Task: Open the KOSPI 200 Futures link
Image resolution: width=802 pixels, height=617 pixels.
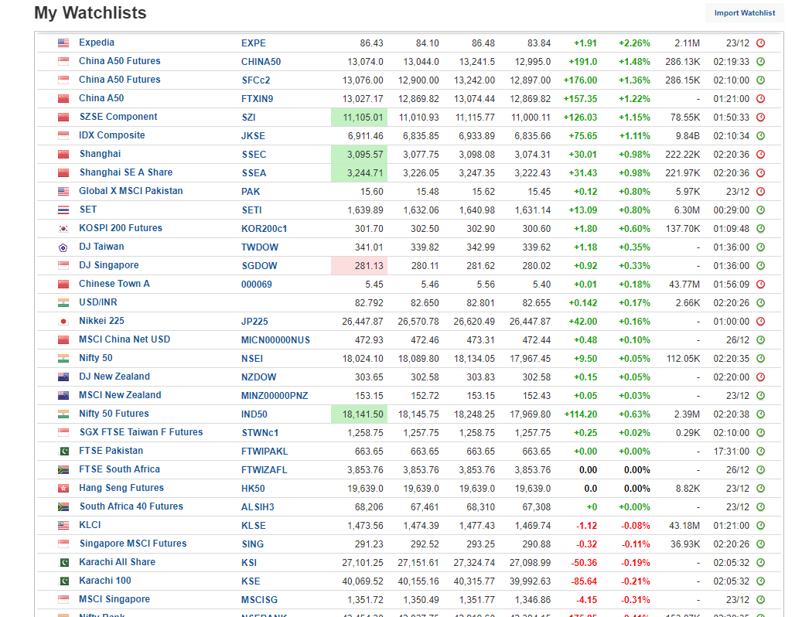Action: [x=120, y=228]
